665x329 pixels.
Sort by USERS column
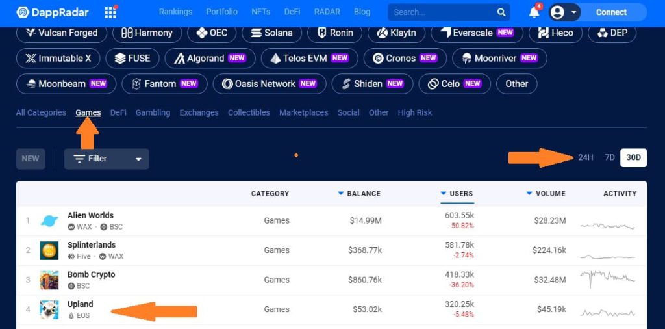click(x=457, y=194)
